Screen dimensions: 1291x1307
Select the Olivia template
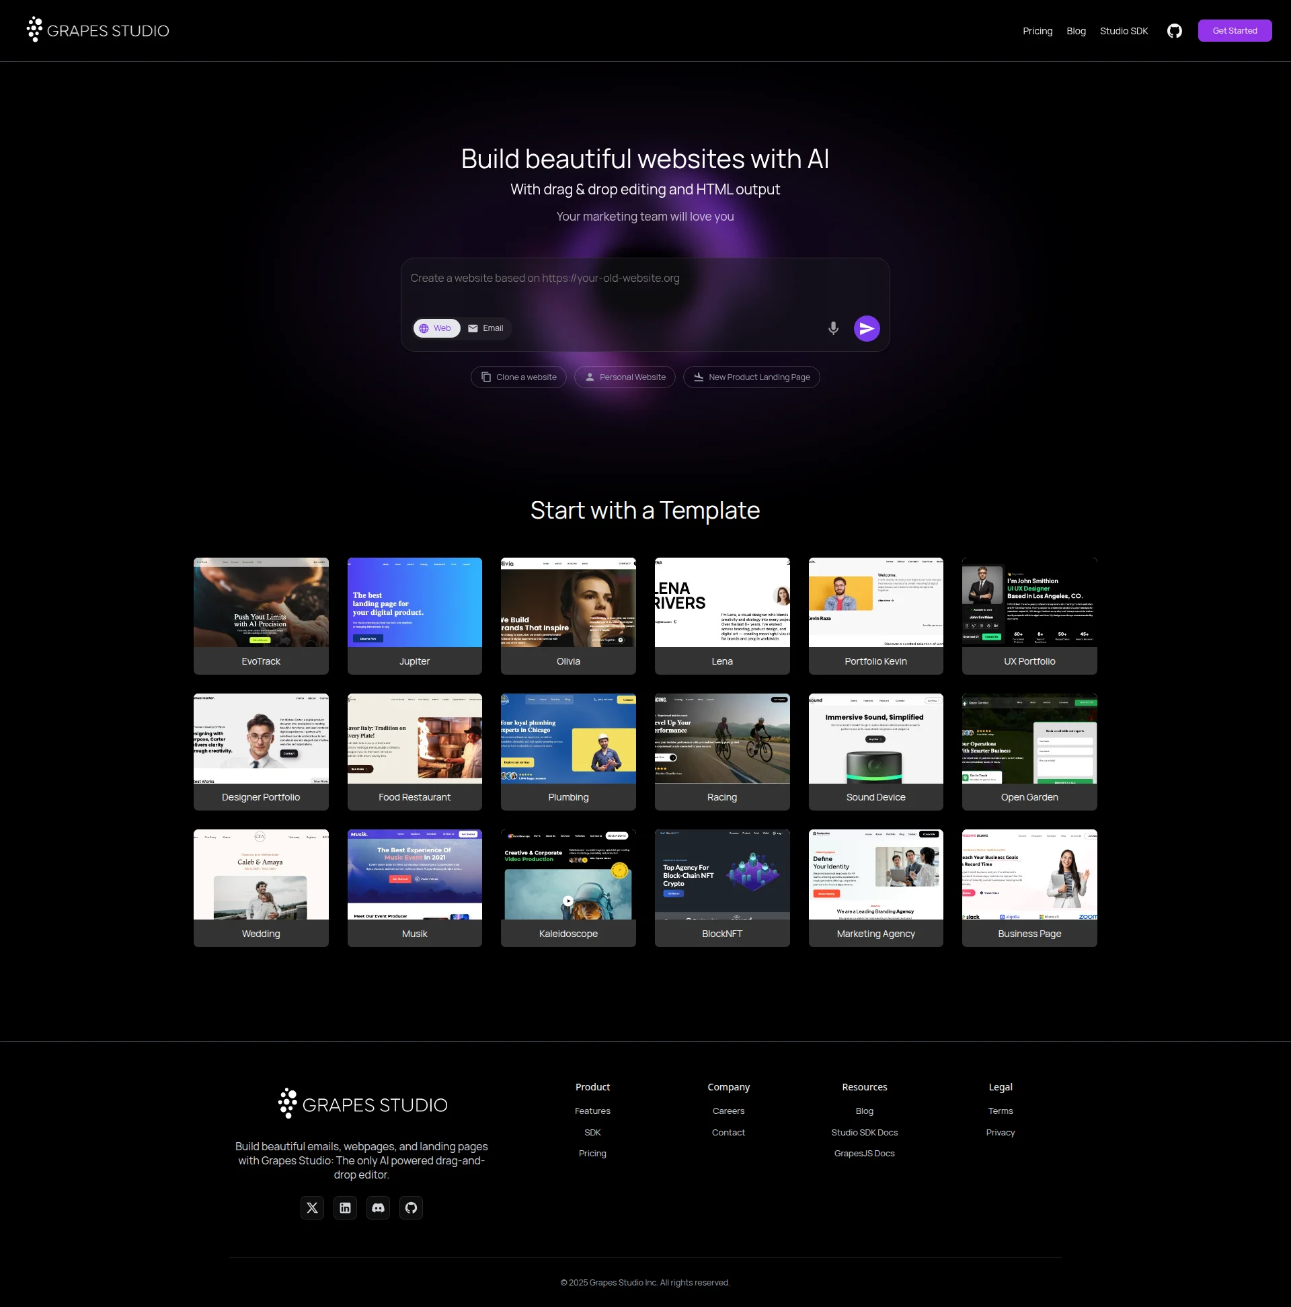pyautogui.click(x=568, y=615)
